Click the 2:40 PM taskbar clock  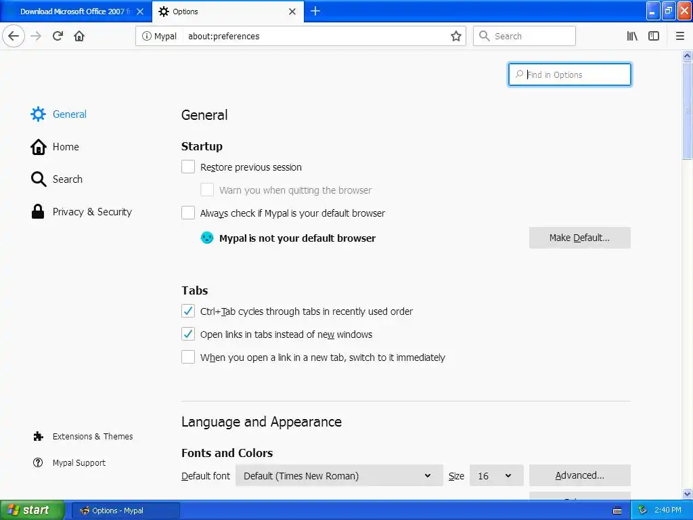pyautogui.click(x=667, y=511)
